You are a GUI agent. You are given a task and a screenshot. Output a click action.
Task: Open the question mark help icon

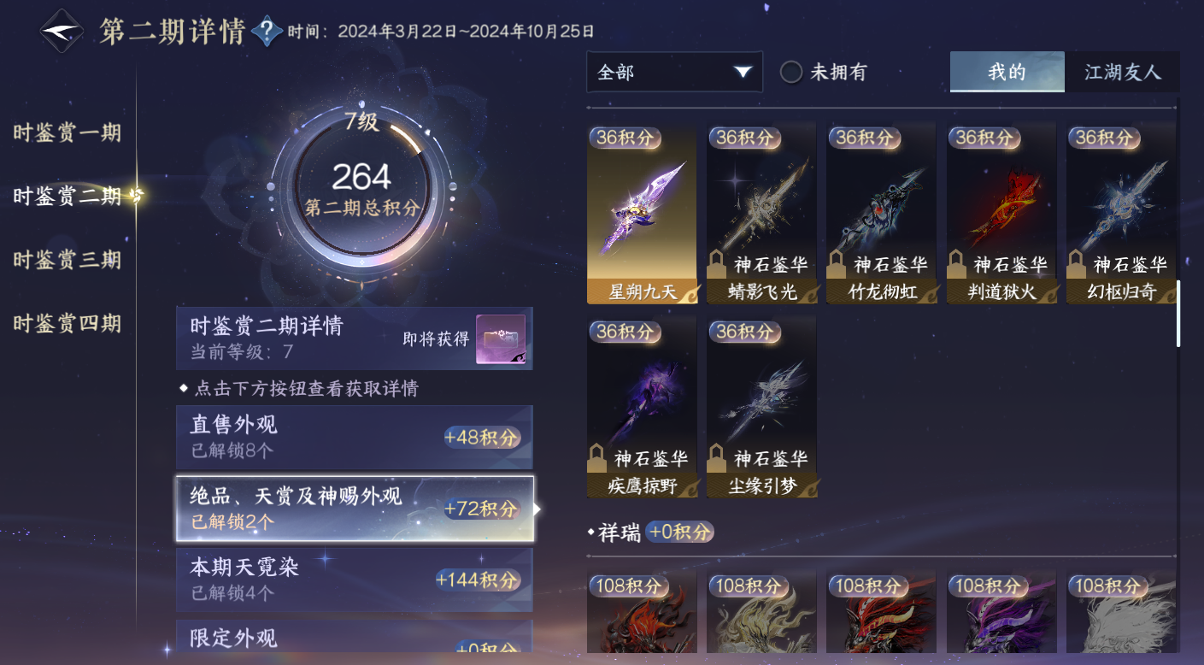click(x=267, y=32)
